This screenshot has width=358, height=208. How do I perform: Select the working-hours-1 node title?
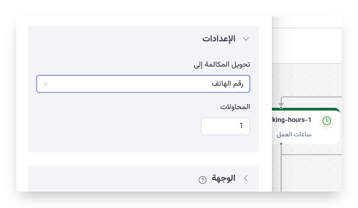point(292,120)
